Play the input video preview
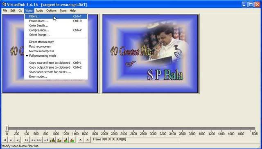262x149 pixels. tap(11, 140)
